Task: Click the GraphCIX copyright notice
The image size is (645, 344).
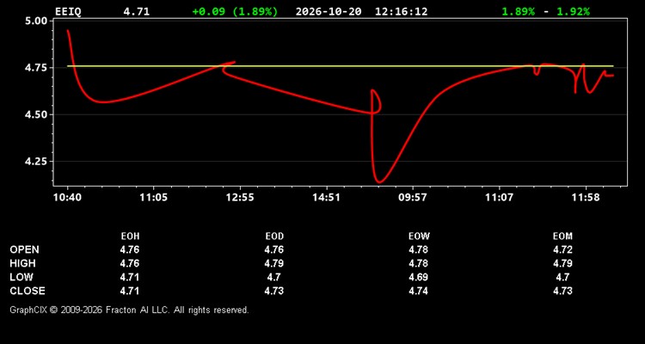Action: point(129,310)
